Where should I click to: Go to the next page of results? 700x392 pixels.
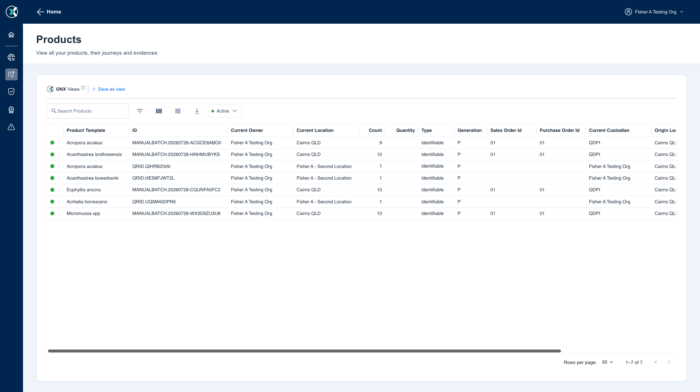669,362
